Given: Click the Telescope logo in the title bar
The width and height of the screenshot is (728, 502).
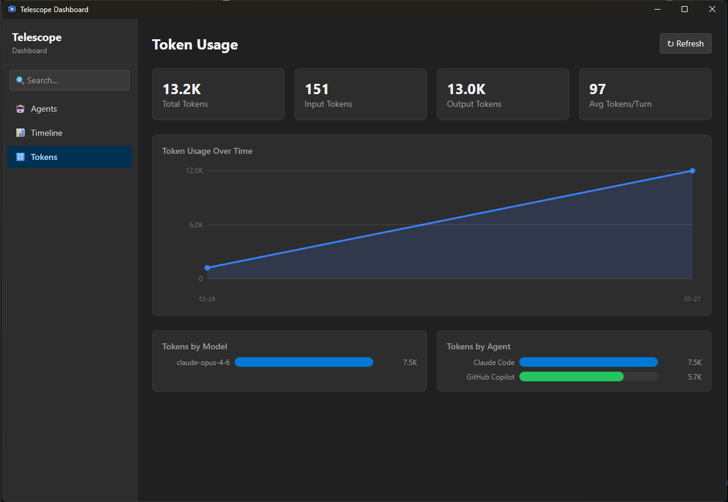Looking at the screenshot, I should pos(11,9).
